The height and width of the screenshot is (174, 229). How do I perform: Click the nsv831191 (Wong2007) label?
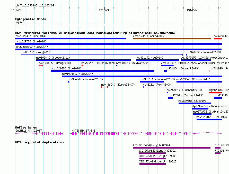tap(36, 52)
